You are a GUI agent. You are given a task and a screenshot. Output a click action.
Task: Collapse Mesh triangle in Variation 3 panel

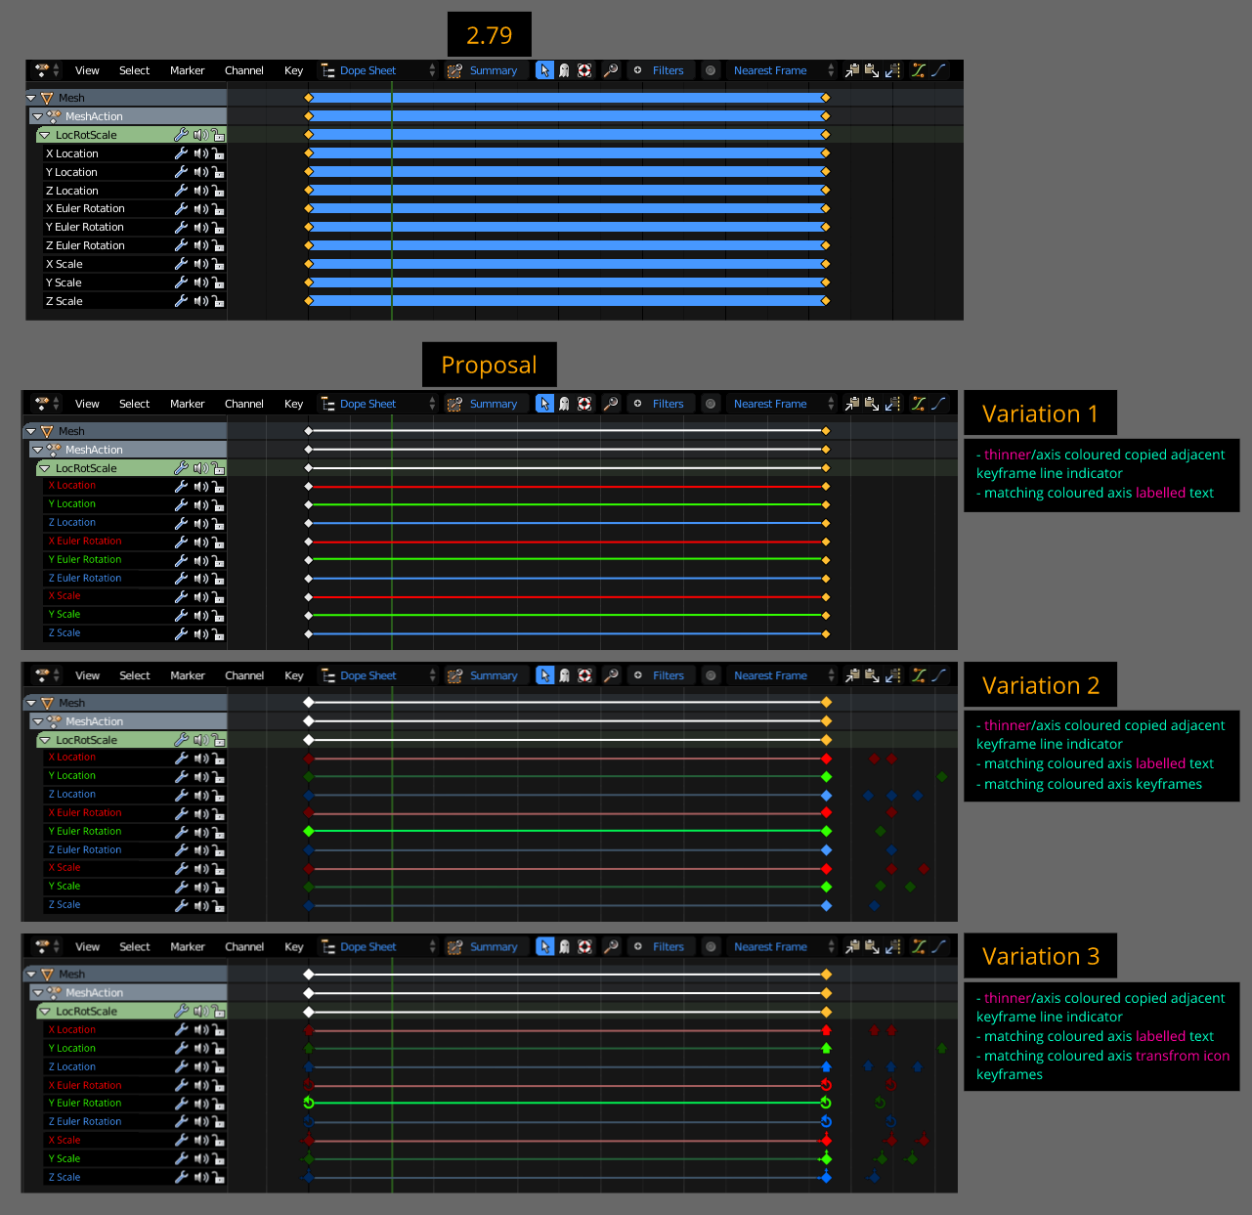tap(31, 975)
